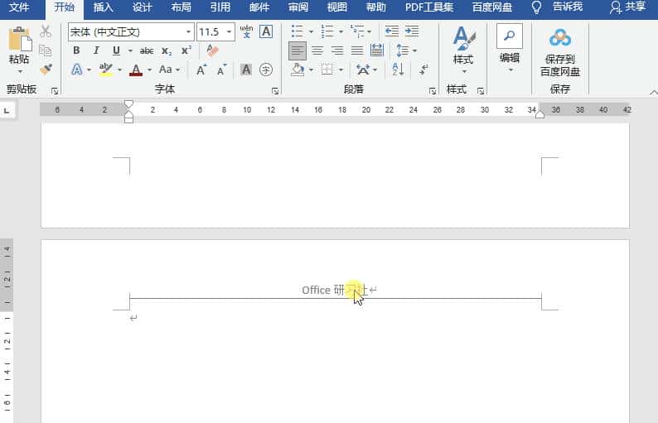Image resolution: width=658 pixels, height=423 pixels.
Task: Decrease paragraph indent
Action: coord(392,31)
